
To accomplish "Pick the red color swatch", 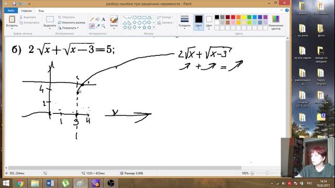I will pyautogui.click(x=233, y=17).
